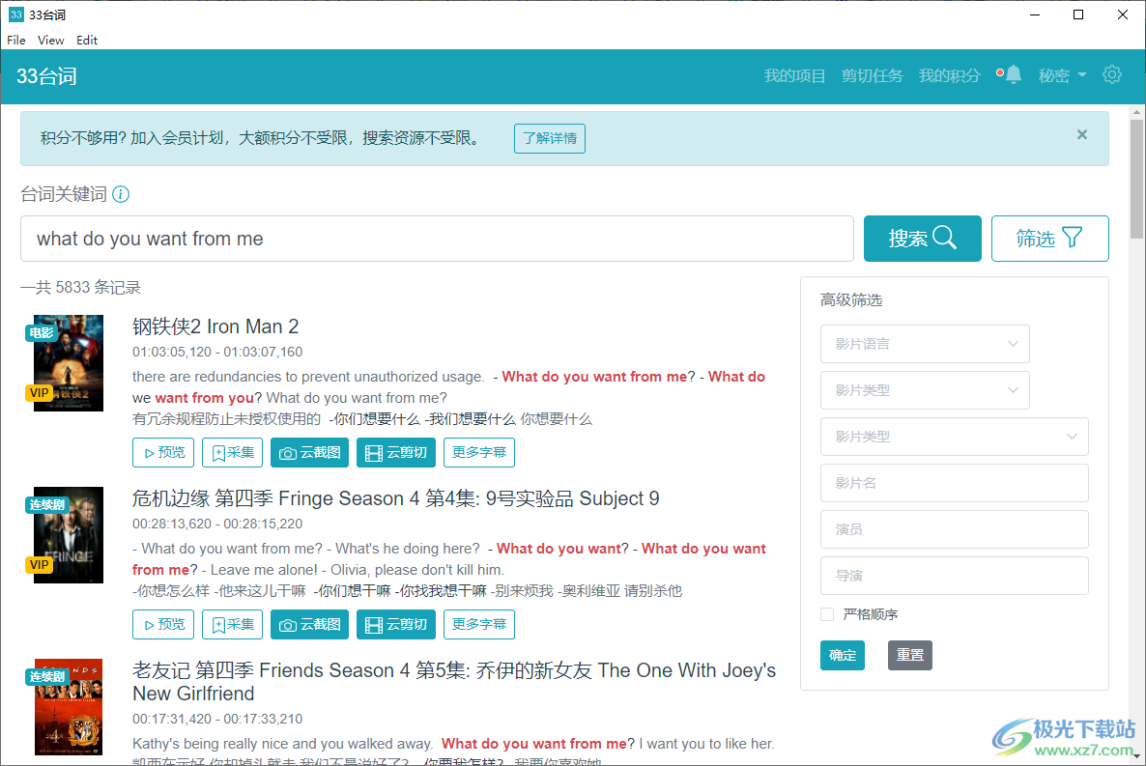Open the narrow 影片类型 dropdown
The image size is (1146, 766).
click(x=925, y=390)
